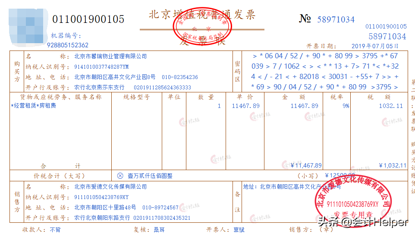This screenshot has height=234, width=415.
Task: Click the first password area line starting > * 06 04
Action: click(x=325, y=56)
